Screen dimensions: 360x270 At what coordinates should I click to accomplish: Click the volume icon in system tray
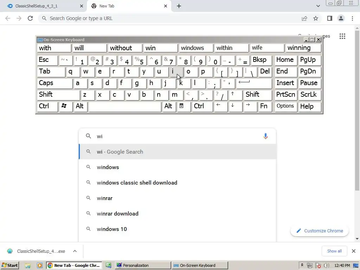(x=326, y=266)
